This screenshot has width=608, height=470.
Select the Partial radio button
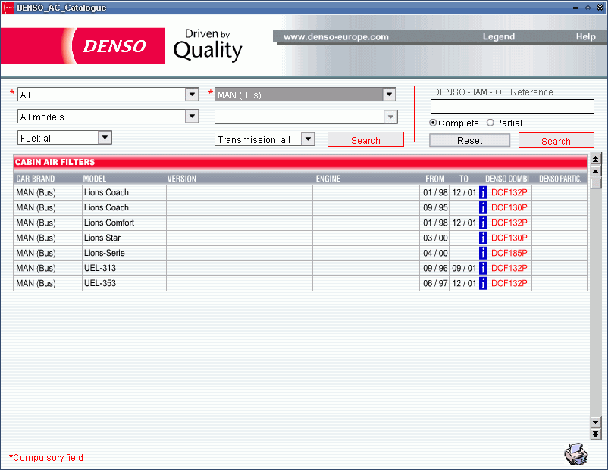[x=490, y=123]
